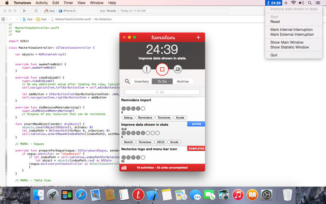Image resolution: width=326 pixels, height=204 pixels.
Task: Click the 18 activities status text
Action: (x=162, y=168)
